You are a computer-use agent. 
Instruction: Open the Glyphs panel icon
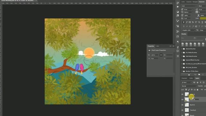click(178, 56)
